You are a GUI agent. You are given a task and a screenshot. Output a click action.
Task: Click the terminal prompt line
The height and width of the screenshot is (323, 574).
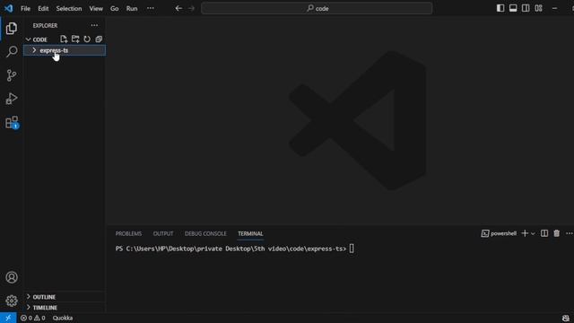(x=234, y=249)
